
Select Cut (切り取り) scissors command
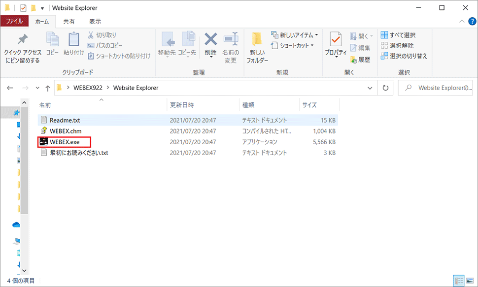point(102,35)
